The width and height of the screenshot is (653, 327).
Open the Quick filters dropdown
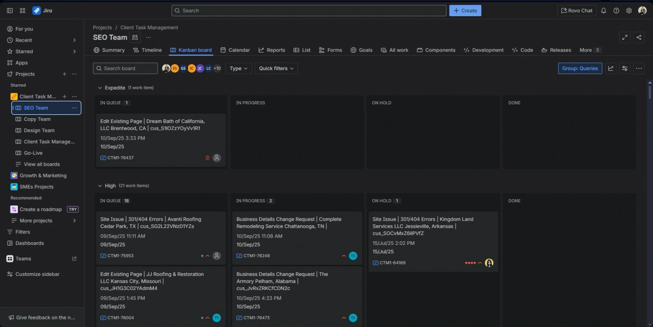click(276, 68)
